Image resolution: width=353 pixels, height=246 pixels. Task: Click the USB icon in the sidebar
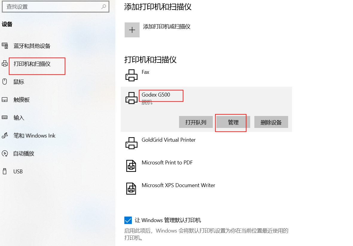(4, 171)
